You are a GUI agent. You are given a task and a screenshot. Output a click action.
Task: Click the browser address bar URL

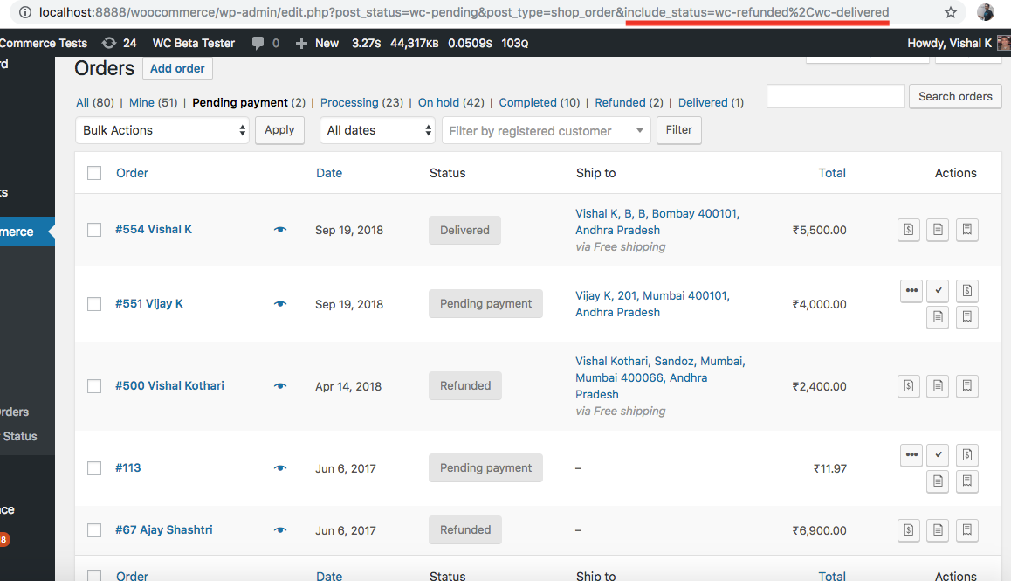pos(464,12)
